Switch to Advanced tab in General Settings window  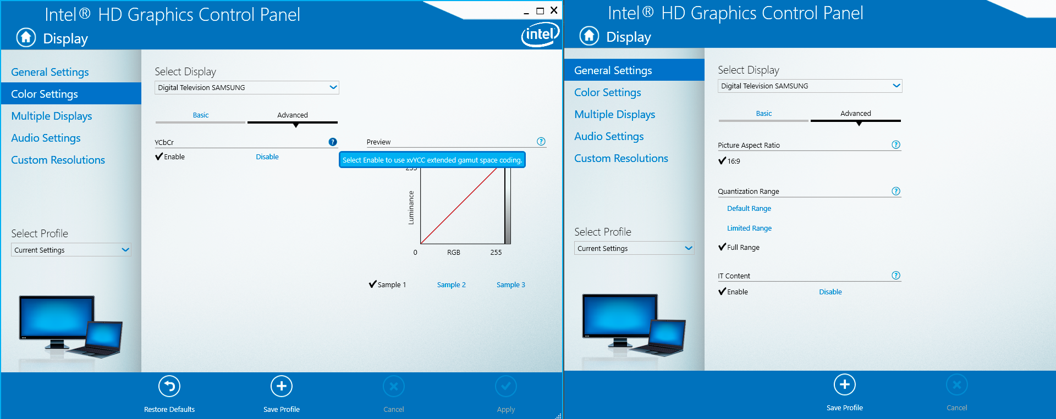tap(856, 114)
